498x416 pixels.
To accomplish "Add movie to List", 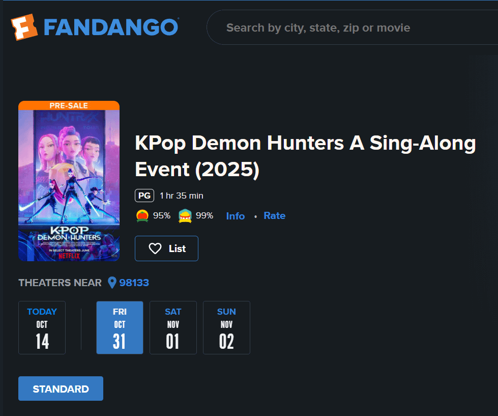I will 166,248.
